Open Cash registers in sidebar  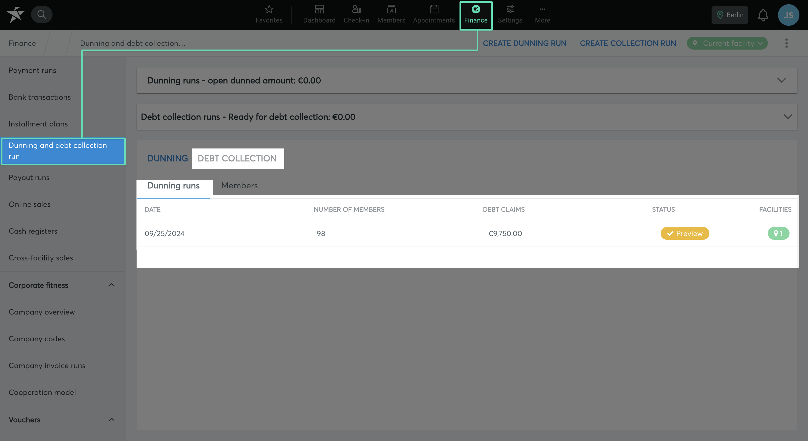pos(33,231)
